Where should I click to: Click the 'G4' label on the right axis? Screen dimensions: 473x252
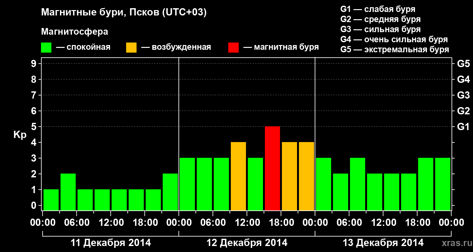(463, 79)
